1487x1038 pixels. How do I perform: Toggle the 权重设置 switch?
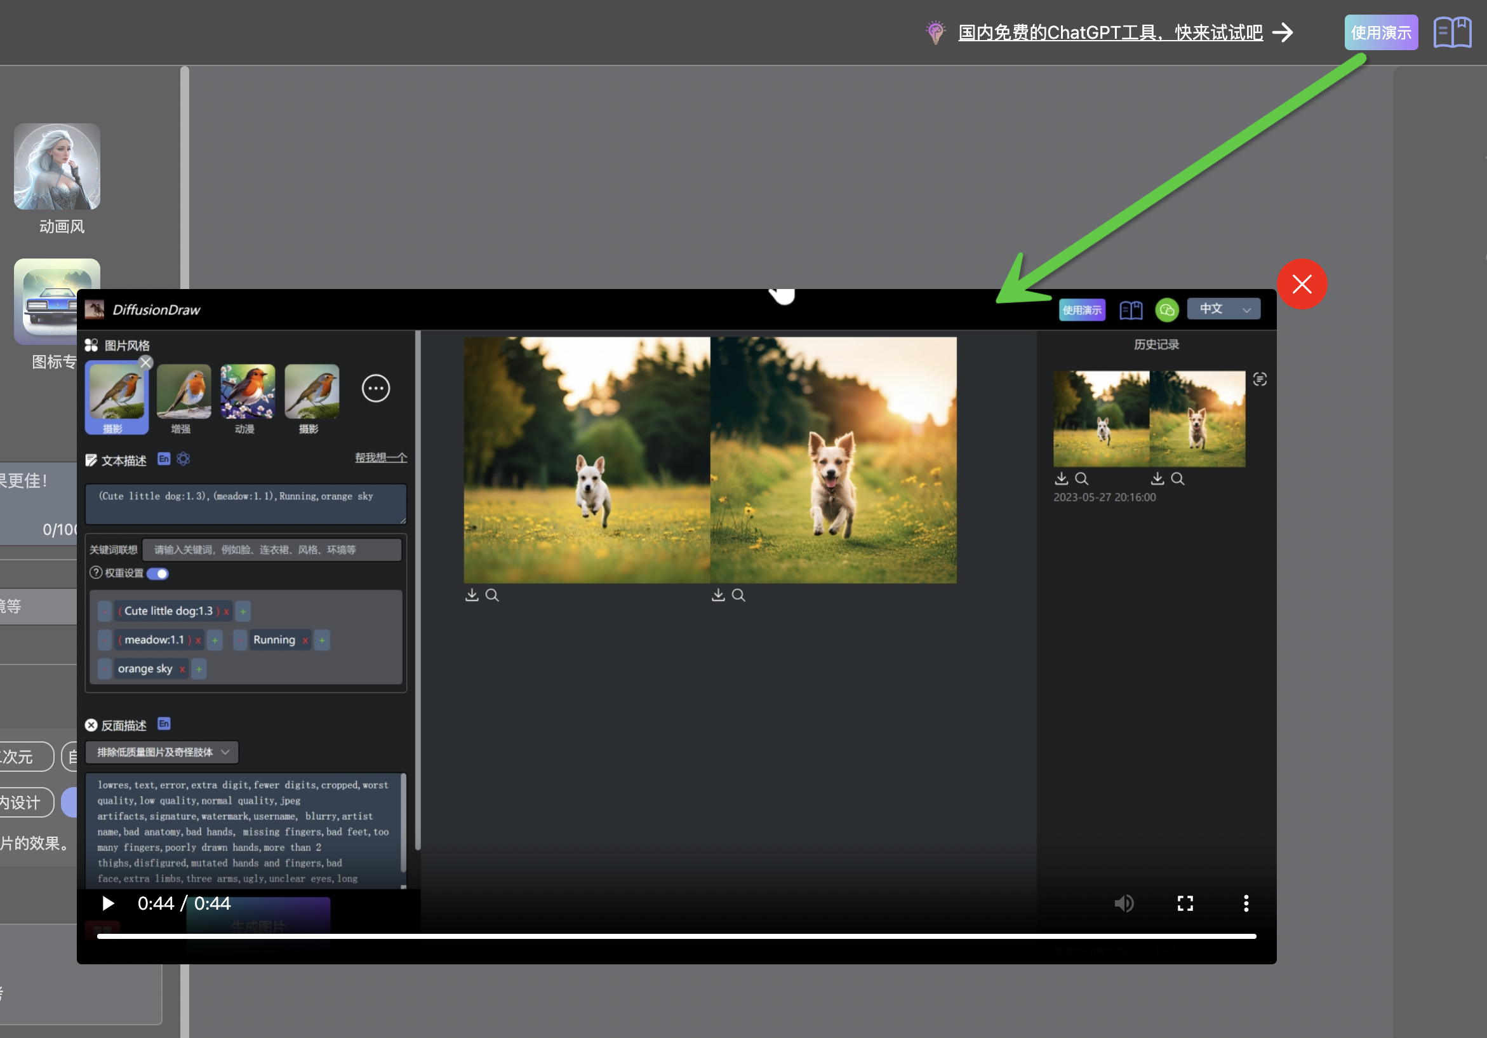tap(157, 574)
